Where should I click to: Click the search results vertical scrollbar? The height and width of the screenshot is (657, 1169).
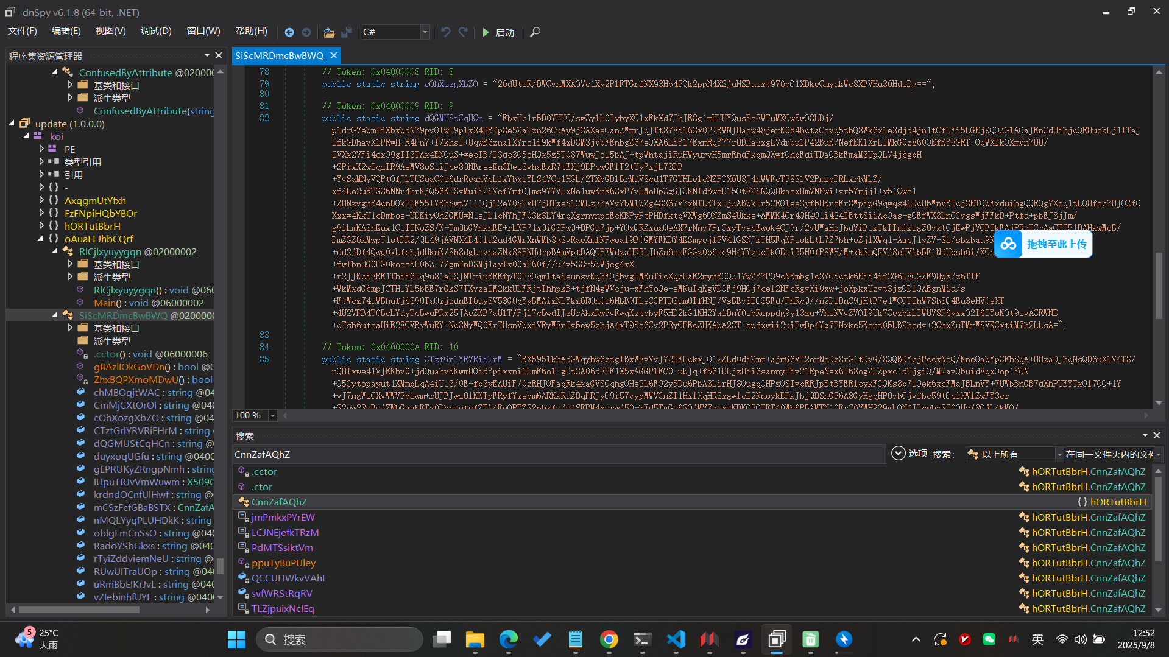[1158, 518]
